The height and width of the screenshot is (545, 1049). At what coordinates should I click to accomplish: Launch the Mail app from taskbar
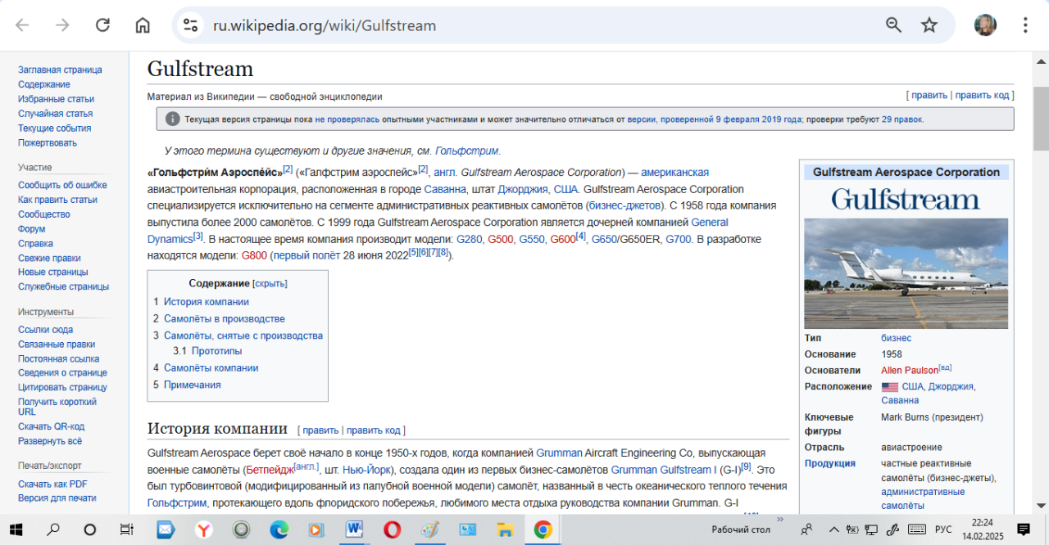[166, 529]
